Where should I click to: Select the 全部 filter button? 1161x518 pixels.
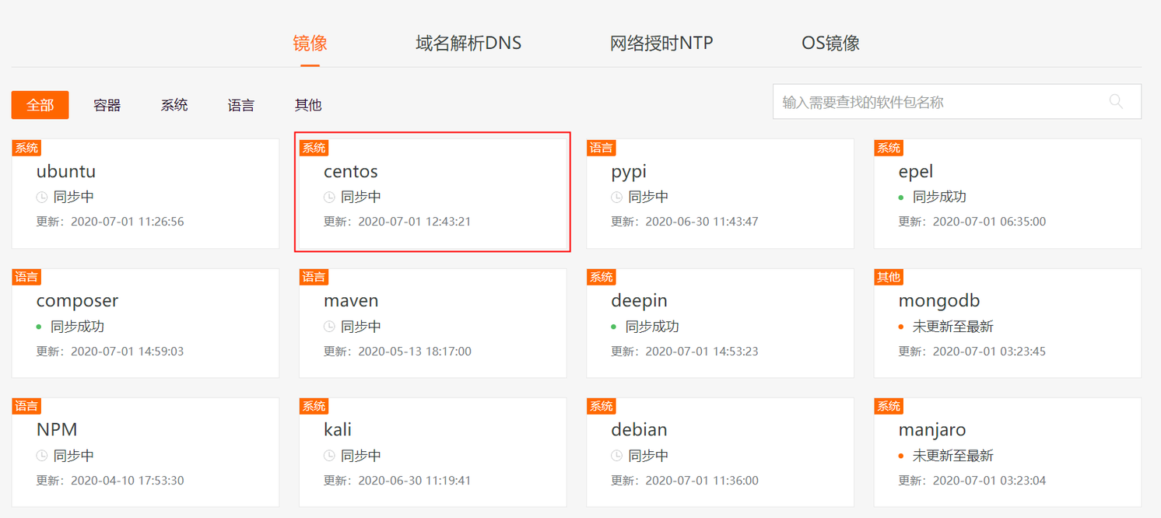[x=40, y=105]
